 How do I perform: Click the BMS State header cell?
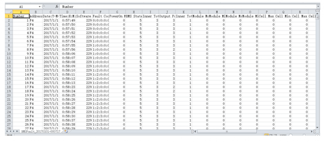(x=134, y=16)
